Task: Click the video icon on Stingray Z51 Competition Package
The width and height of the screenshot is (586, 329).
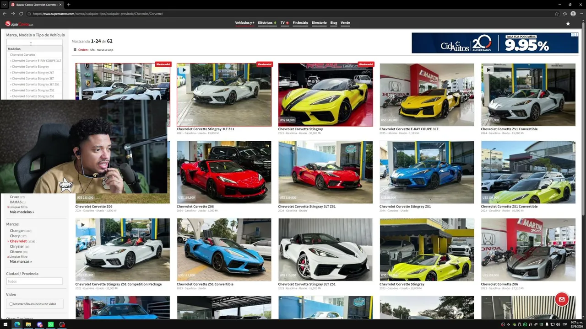Action: (82, 225)
